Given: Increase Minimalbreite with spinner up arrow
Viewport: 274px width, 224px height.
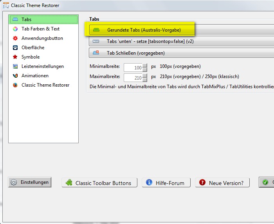Looking at the screenshot, I should pyautogui.click(x=145, y=66).
